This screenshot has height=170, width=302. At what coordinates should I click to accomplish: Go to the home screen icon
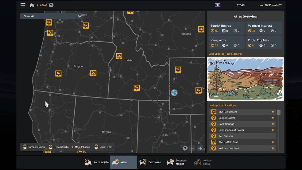[32, 5]
